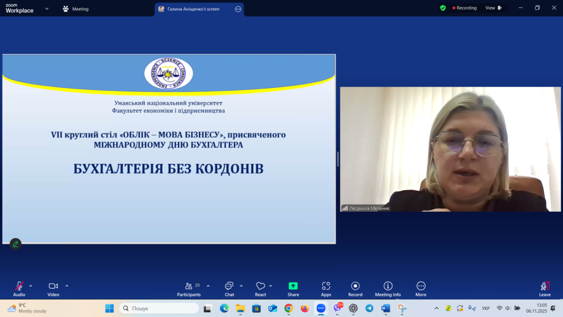Open the Chat panel

[x=229, y=288]
